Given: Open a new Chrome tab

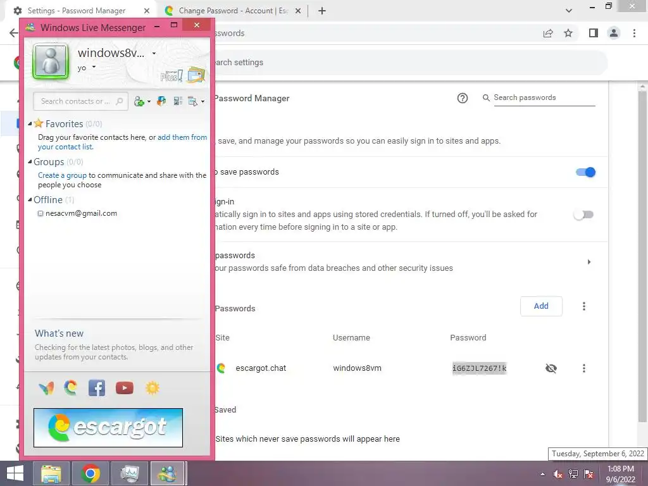Looking at the screenshot, I should click(x=322, y=11).
